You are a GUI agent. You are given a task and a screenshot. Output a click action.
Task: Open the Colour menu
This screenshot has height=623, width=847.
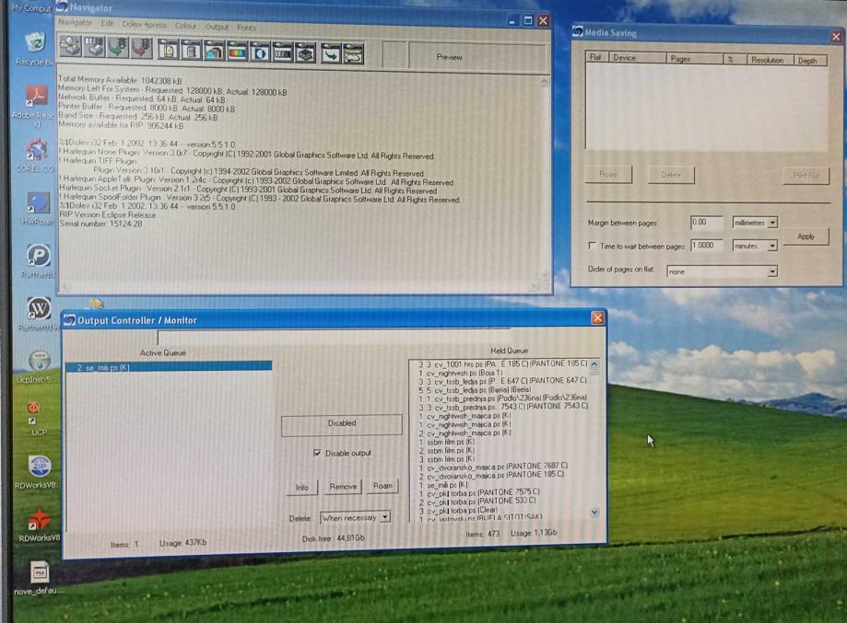185,26
